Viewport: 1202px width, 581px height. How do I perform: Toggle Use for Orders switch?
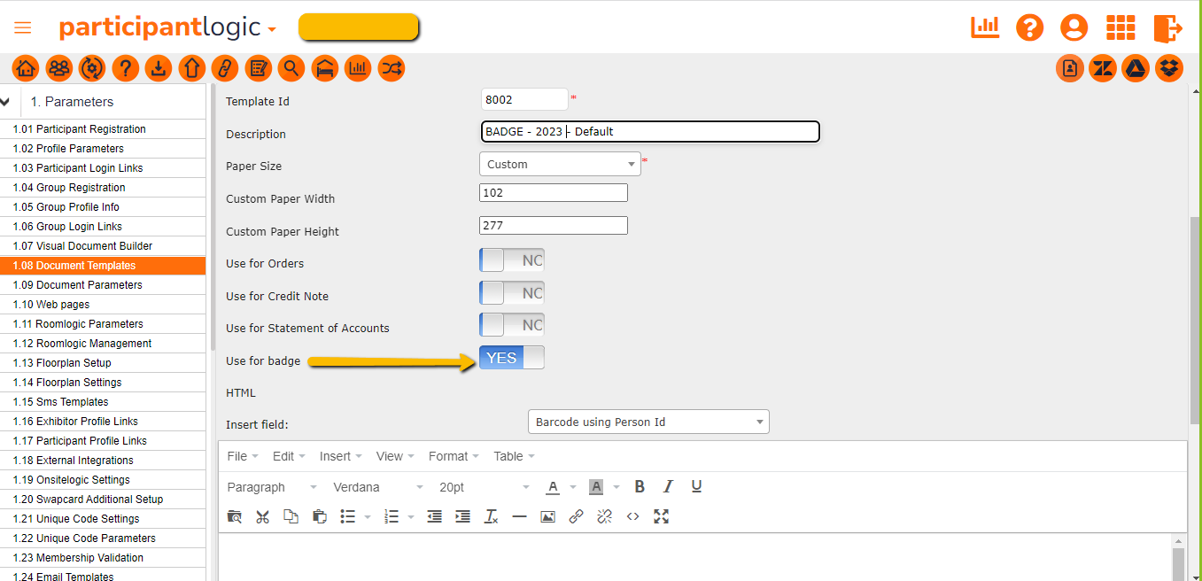tap(512, 260)
